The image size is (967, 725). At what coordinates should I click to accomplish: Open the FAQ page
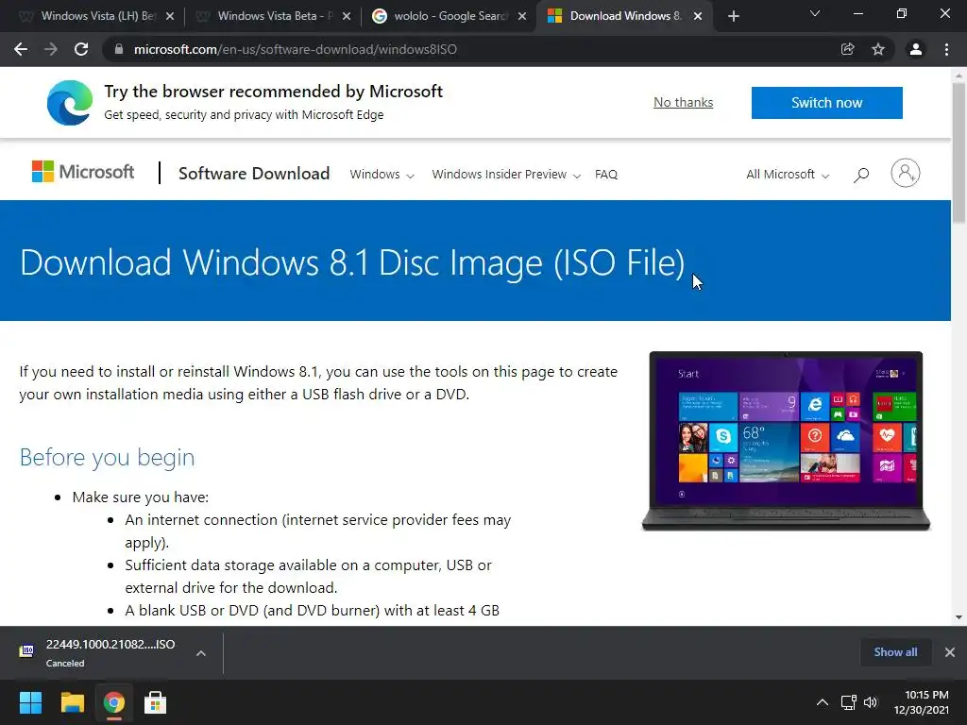click(605, 175)
